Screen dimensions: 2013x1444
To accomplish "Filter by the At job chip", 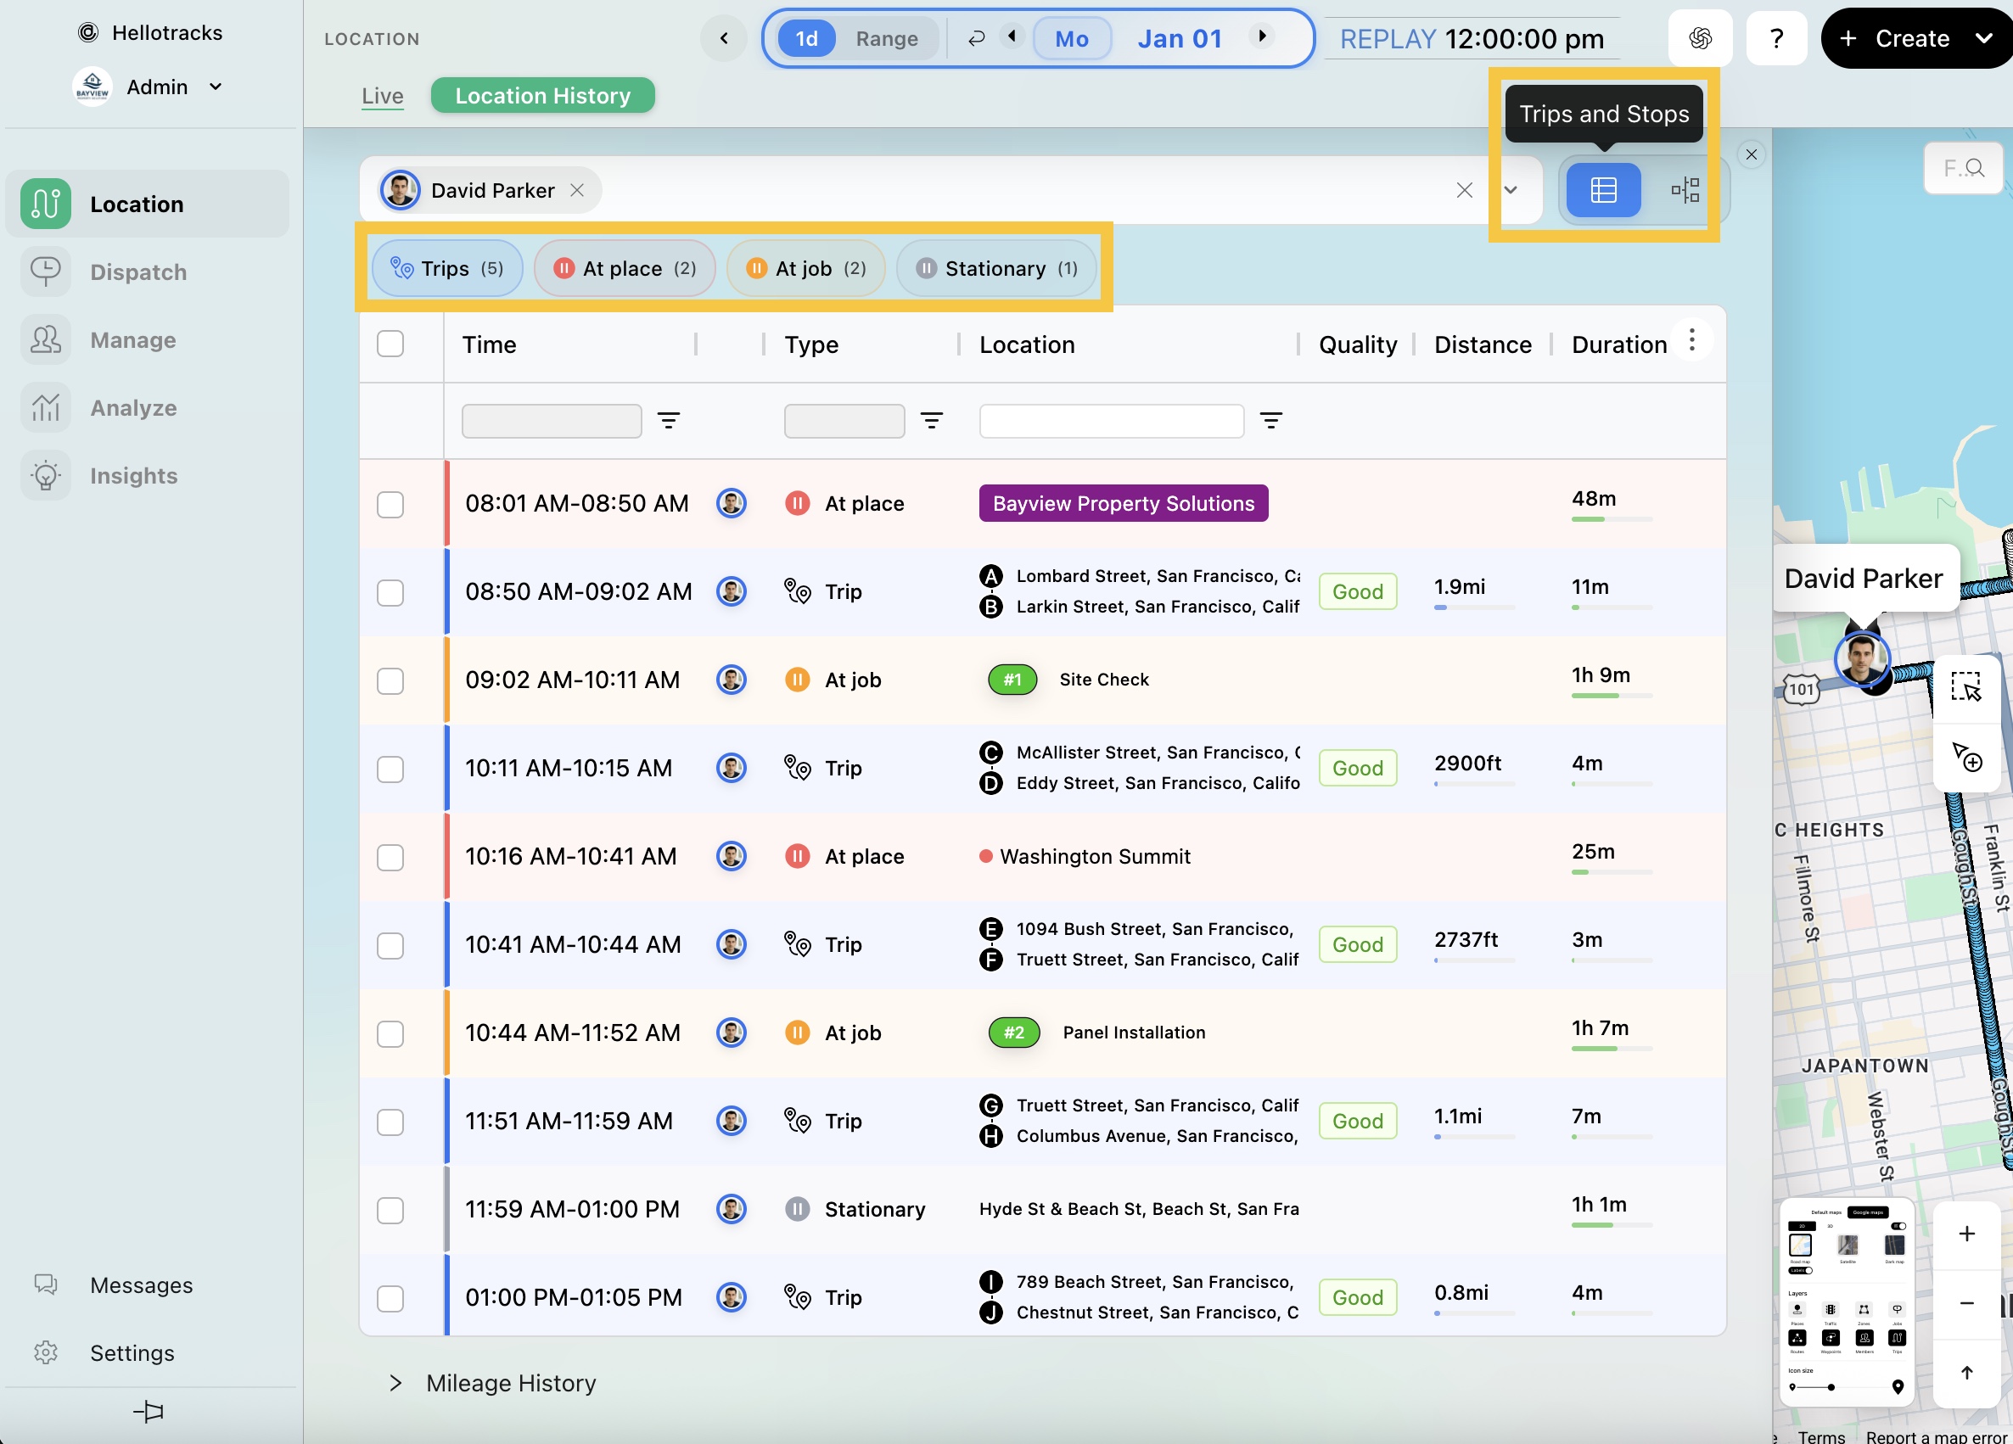I will (x=805, y=268).
